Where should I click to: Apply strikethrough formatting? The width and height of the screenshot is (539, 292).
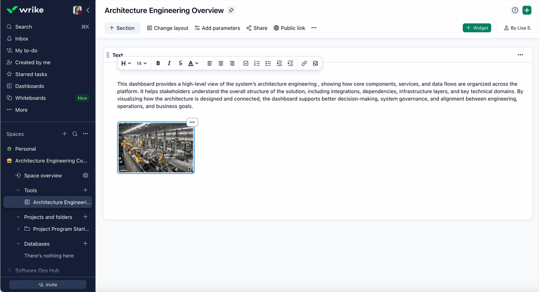(x=180, y=63)
